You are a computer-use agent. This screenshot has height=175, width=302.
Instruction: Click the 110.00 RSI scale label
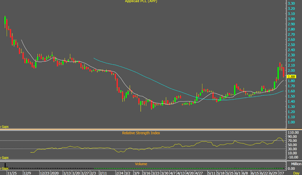293,133
